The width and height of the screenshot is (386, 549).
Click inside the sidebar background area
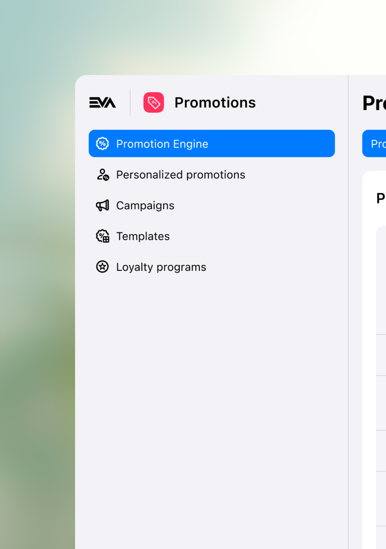pyautogui.click(x=211, y=393)
